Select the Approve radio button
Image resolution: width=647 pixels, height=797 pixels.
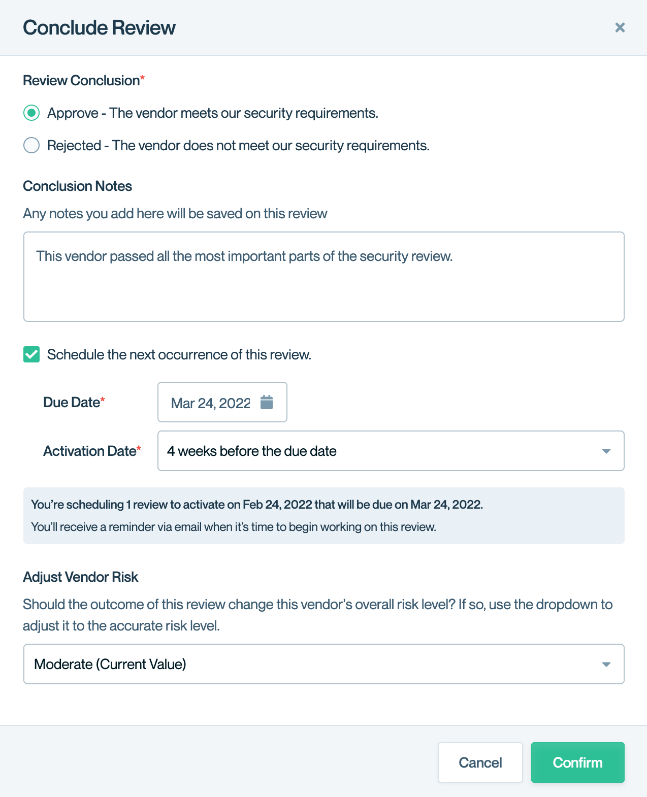click(x=31, y=113)
